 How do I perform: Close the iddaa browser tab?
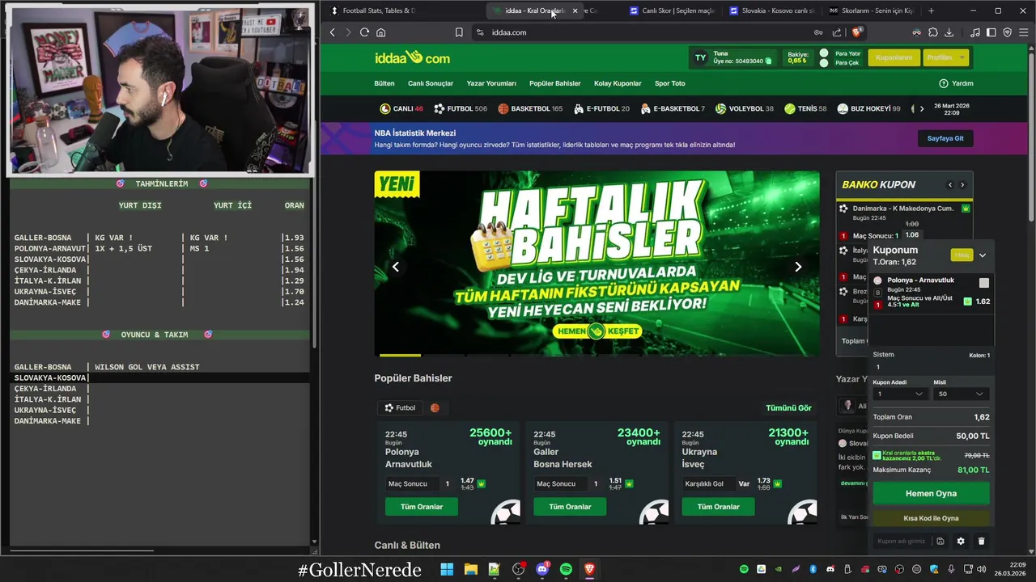(x=575, y=11)
